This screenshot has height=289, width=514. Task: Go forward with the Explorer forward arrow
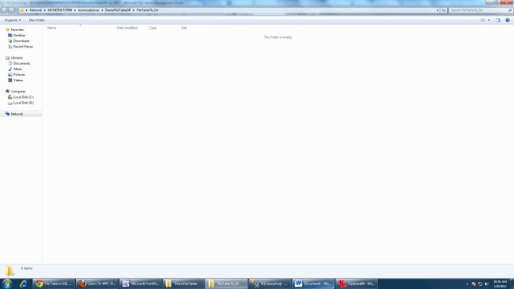coord(12,10)
